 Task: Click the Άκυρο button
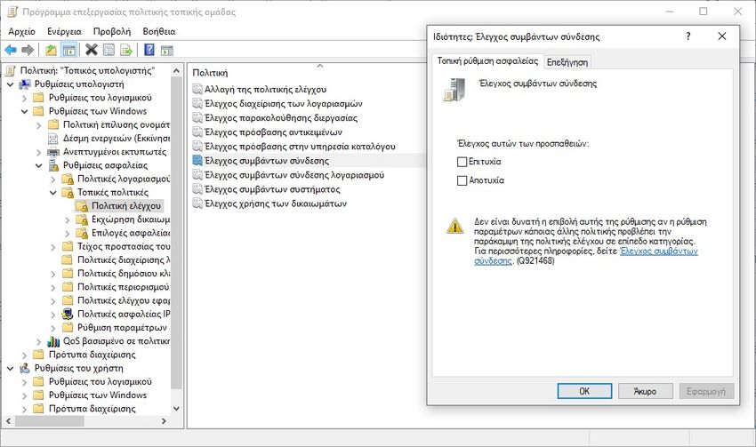(x=645, y=391)
